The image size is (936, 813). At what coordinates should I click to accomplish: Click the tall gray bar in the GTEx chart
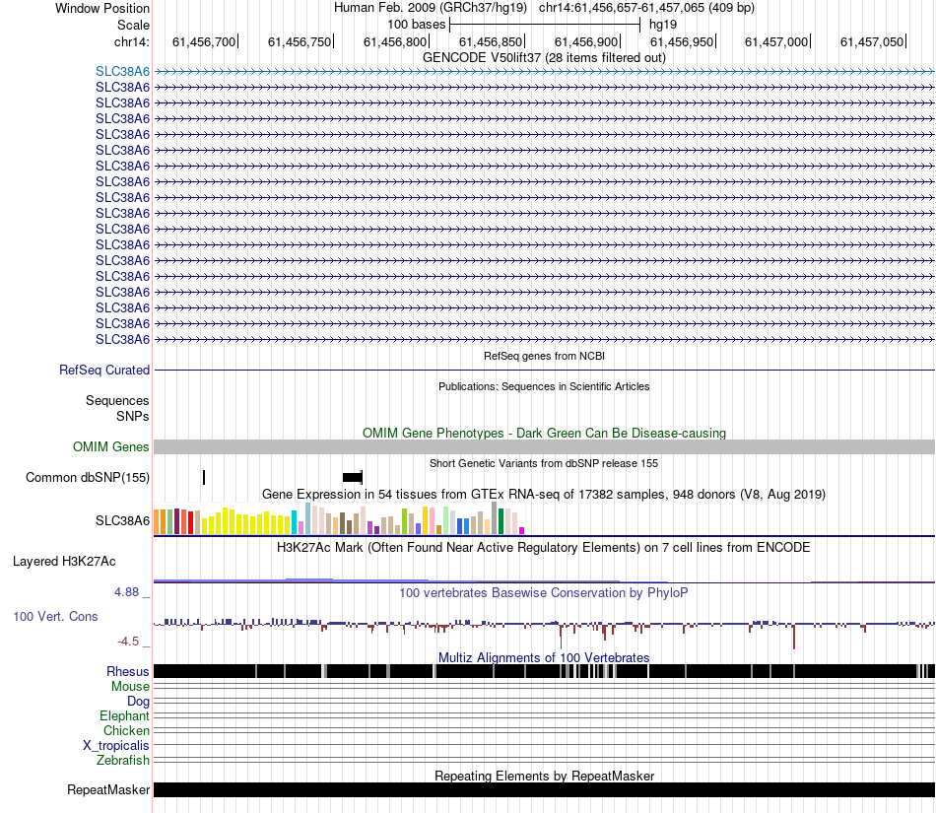click(495, 518)
